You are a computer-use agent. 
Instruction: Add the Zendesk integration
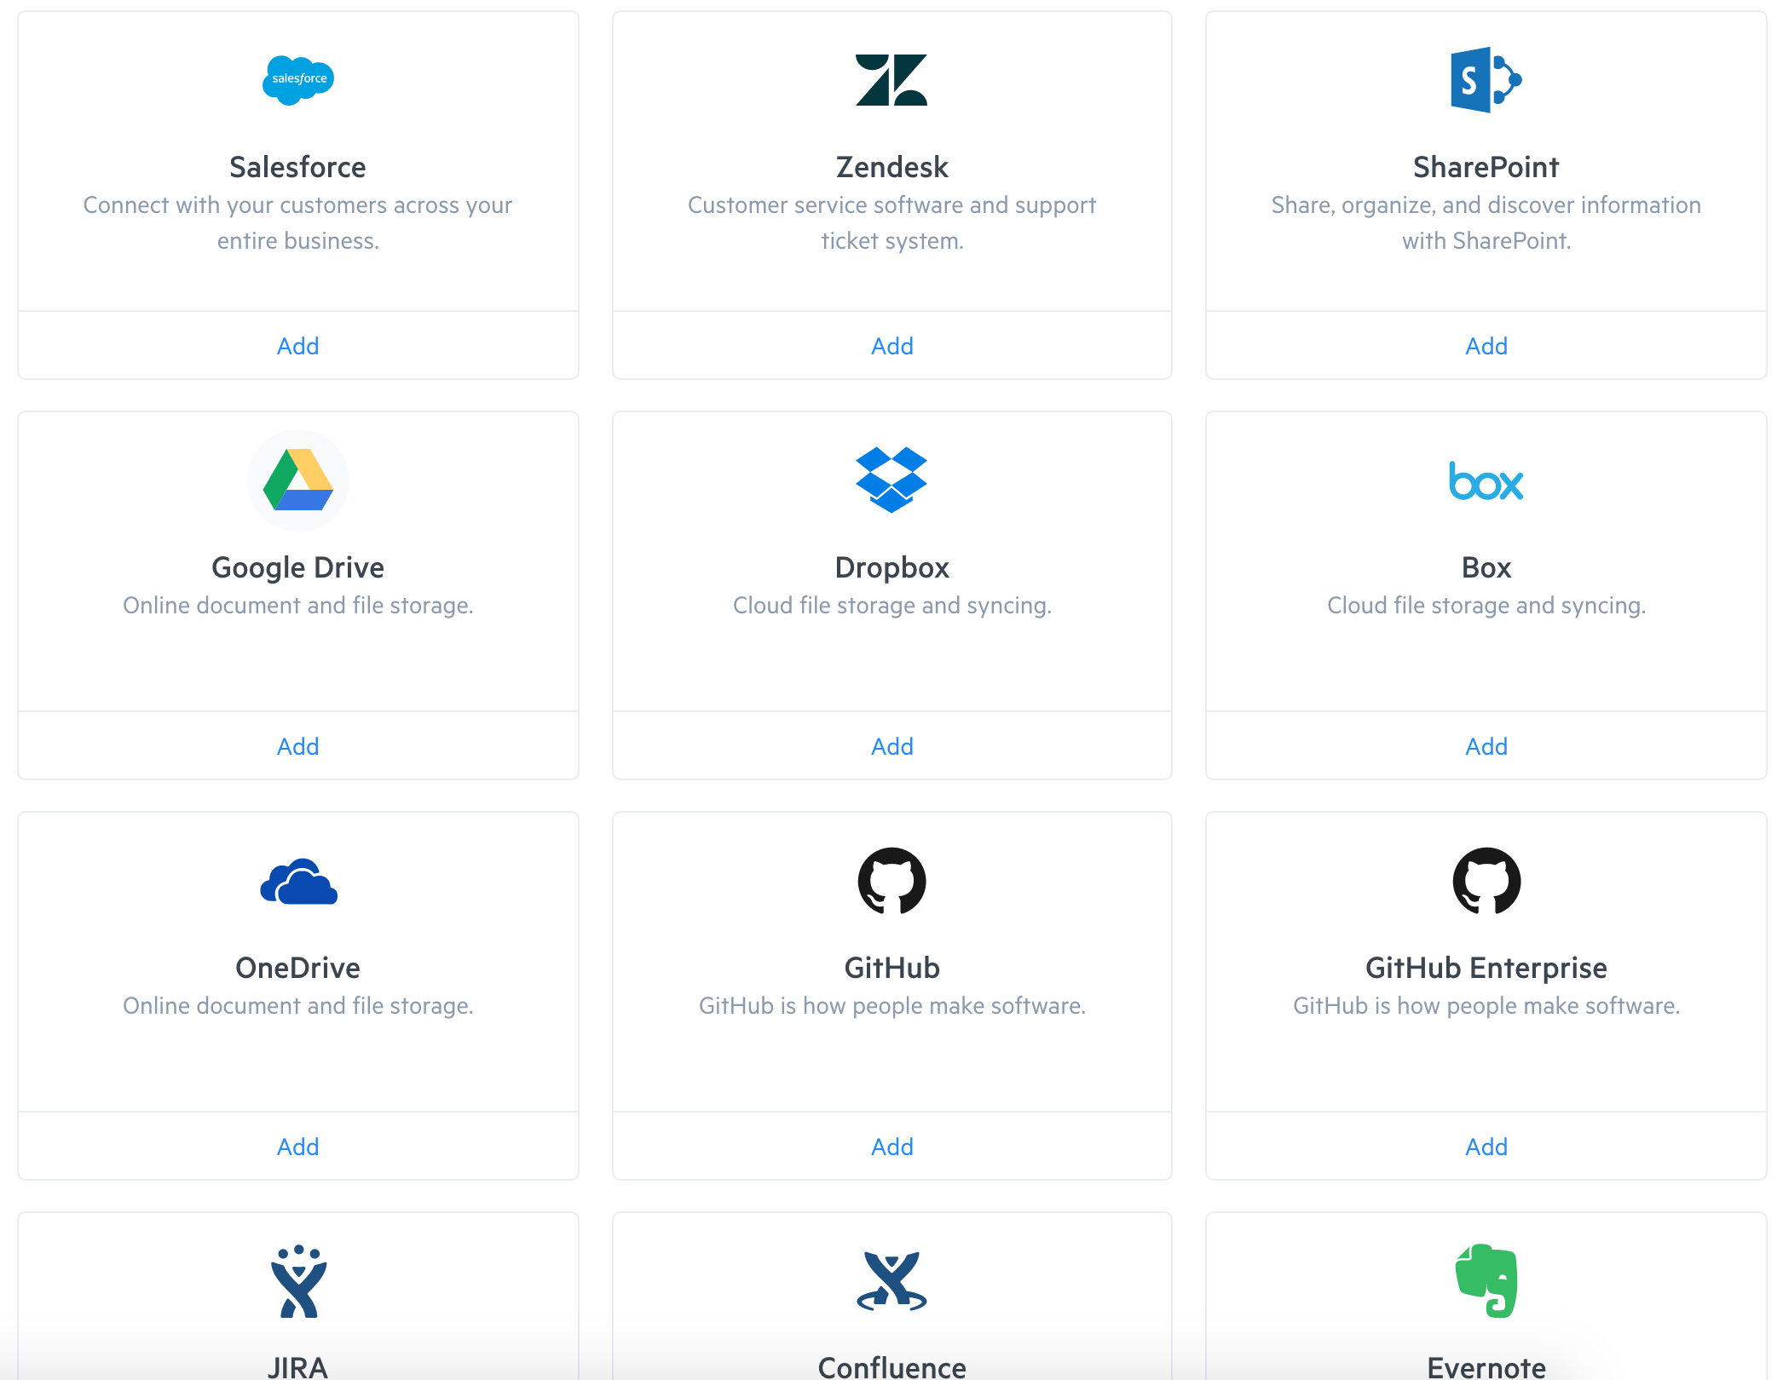(891, 346)
